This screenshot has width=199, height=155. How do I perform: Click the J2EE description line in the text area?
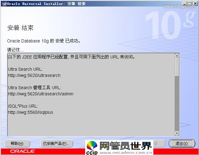pyautogui.click(x=71, y=57)
